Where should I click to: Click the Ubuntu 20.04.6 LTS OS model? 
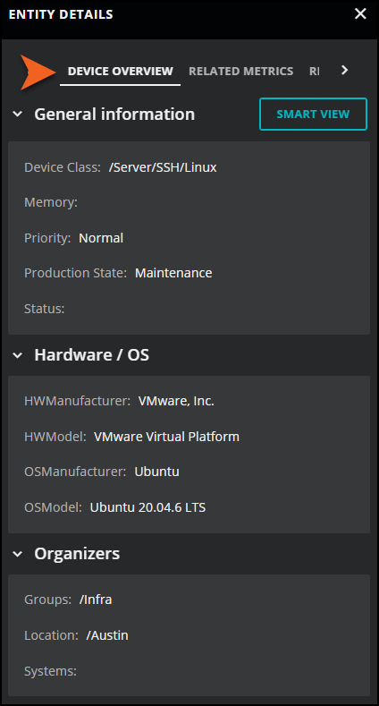tap(147, 507)
